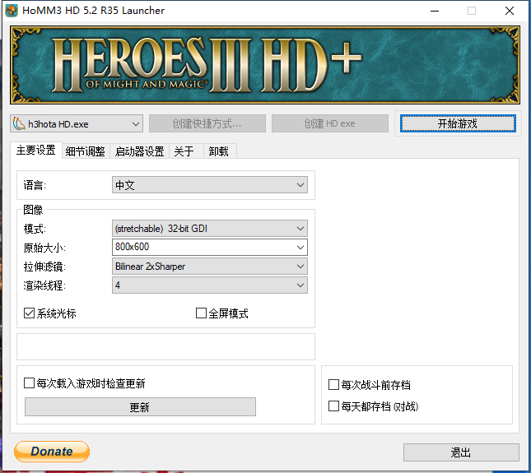This screenshot has height=473, width=531.
Task: Open the 渲染线程 dropdown showing 4
Action: pyautogui.click(x=210, y=285)
